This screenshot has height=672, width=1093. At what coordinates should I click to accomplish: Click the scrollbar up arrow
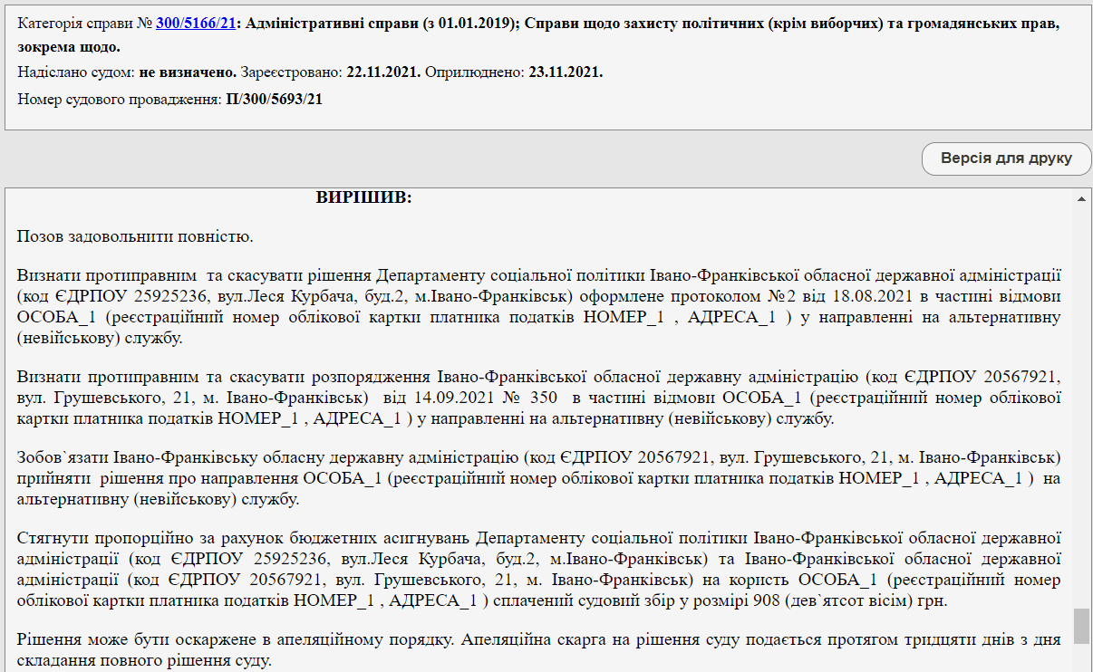click(1081, 198)
